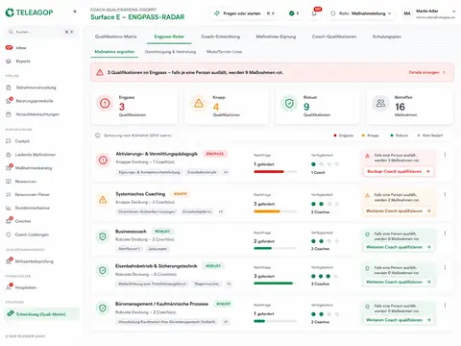Viewport: 461px width, 346px height.
Task: Click the Engpass red alert card icon
Action: (x=105, y=103)
